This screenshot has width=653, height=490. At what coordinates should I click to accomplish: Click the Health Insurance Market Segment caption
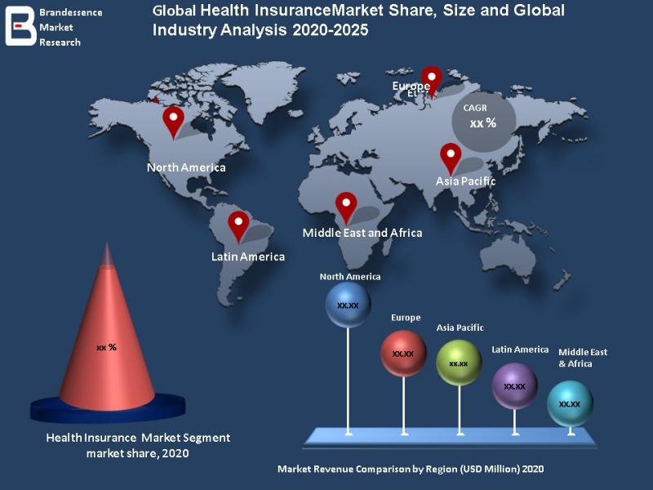pos(138,445)
